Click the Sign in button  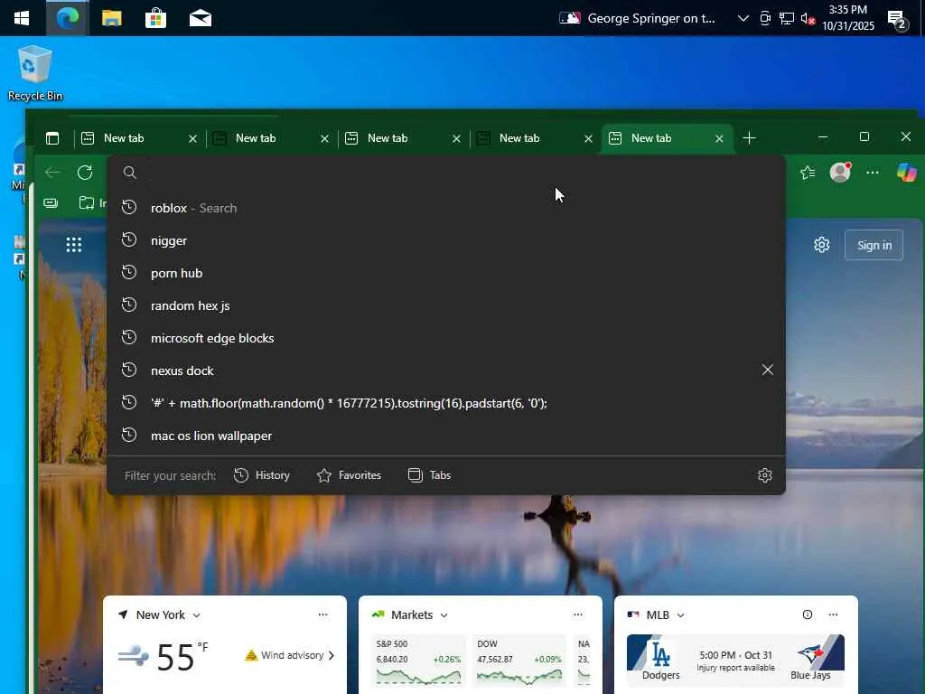874,245
